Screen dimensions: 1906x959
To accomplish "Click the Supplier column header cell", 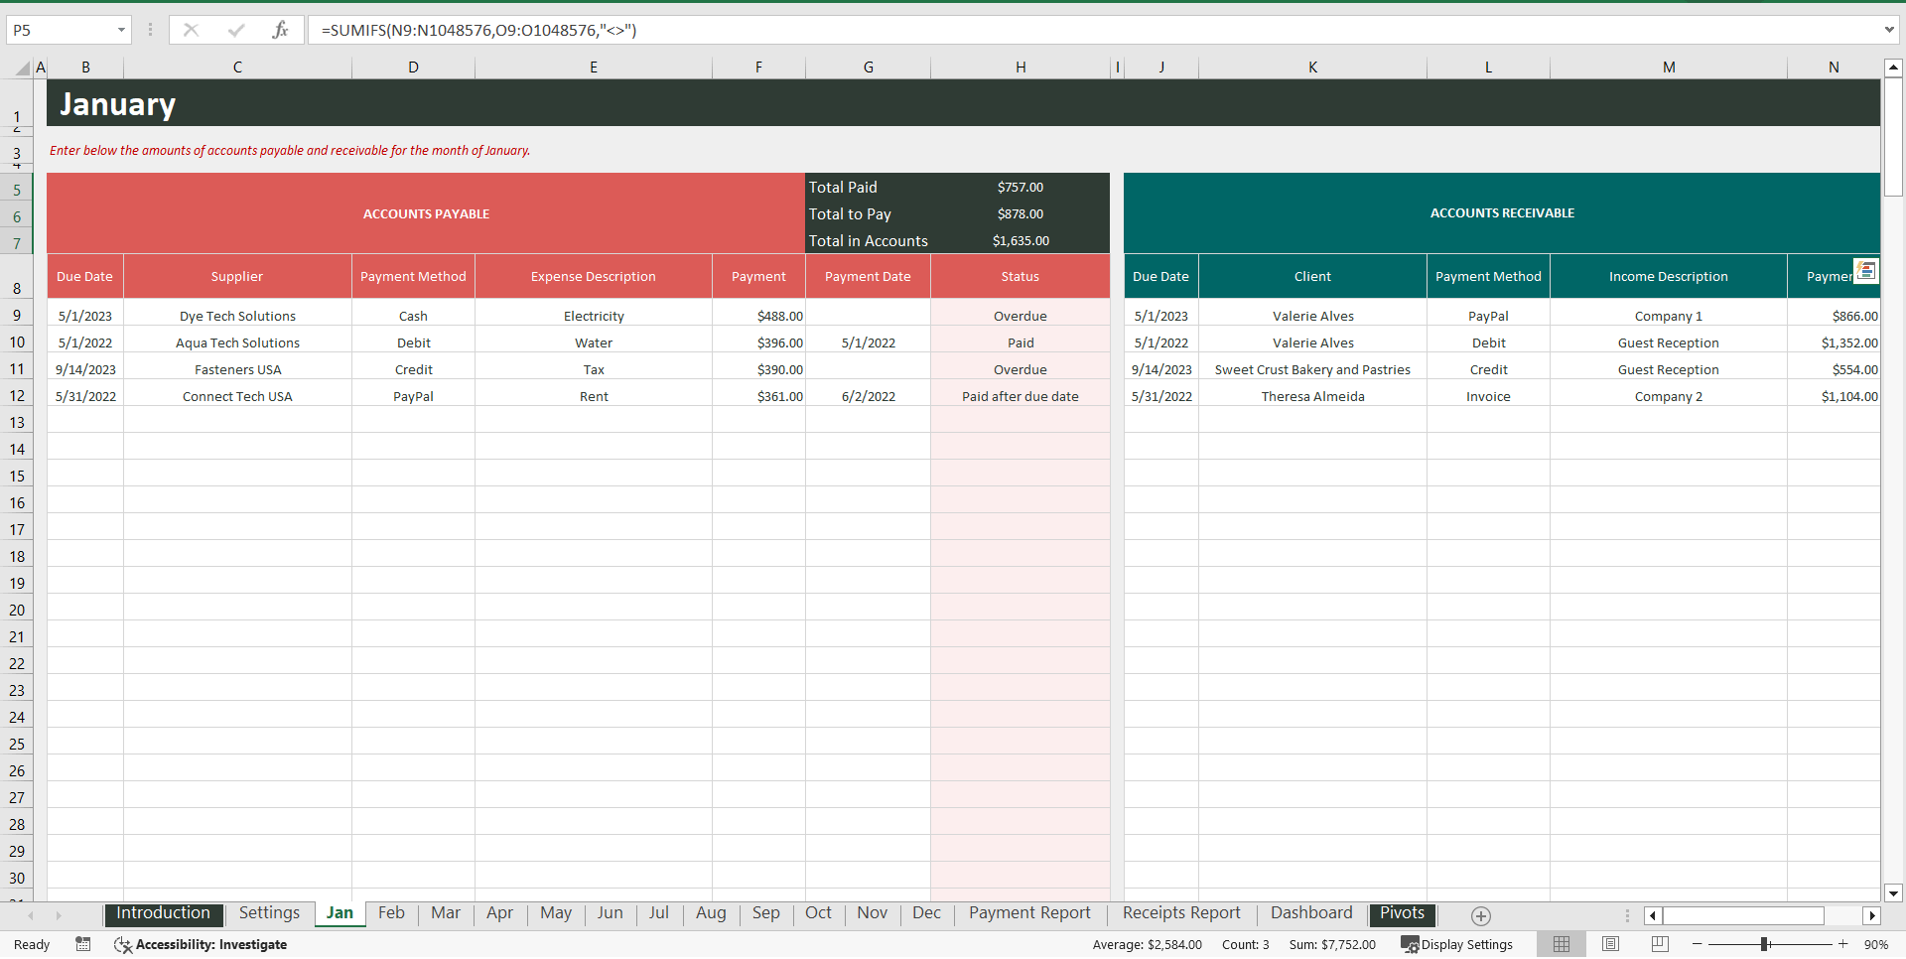I will pyautogui.click(x=237, y=276).
